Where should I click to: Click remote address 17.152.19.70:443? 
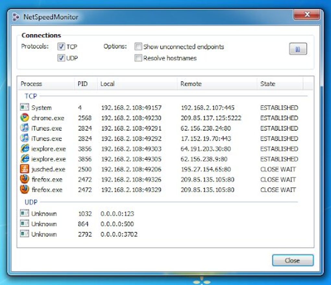pos(206,138)
